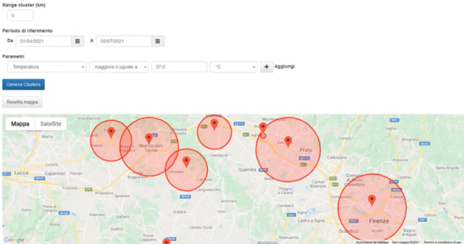
Task: Open the calendar picker for end date
Action: point(158,41)
